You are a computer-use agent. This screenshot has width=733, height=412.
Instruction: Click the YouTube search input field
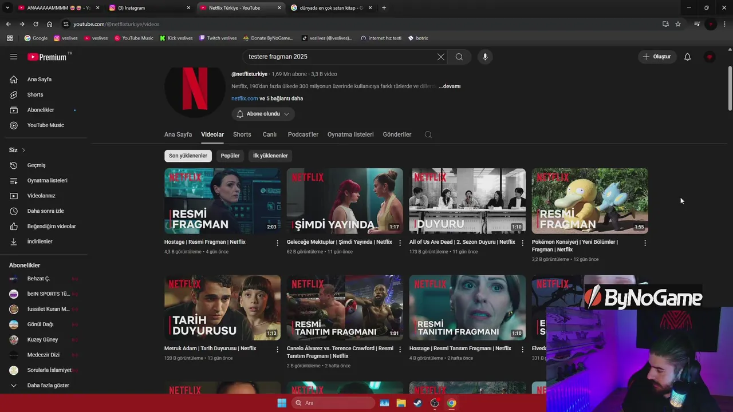(340, 57)
